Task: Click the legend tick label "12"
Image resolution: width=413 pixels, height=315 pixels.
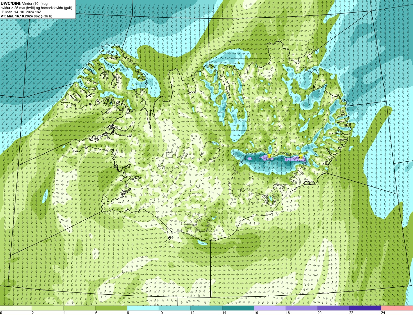Action: click(x=192, y=313)
